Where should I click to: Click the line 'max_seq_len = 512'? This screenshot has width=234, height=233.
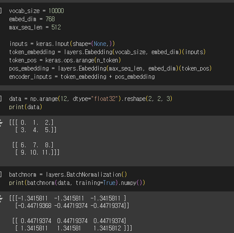35,27
